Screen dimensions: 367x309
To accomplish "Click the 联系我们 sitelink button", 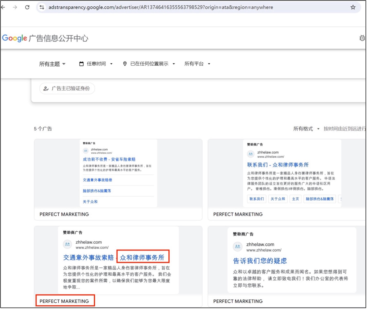I will coord(257,199).
